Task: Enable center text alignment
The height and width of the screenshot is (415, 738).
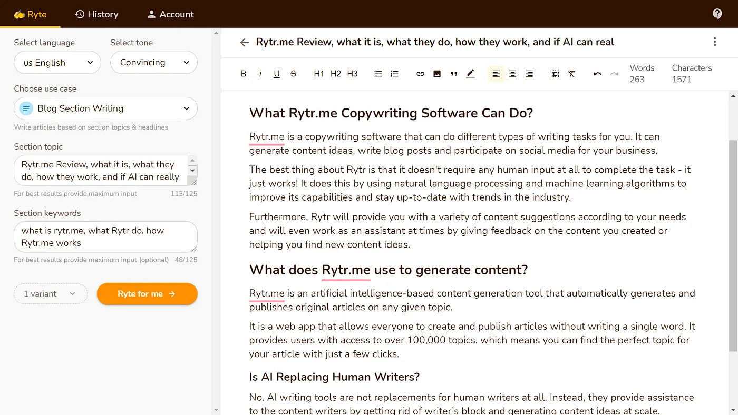Action: point(512,74)
